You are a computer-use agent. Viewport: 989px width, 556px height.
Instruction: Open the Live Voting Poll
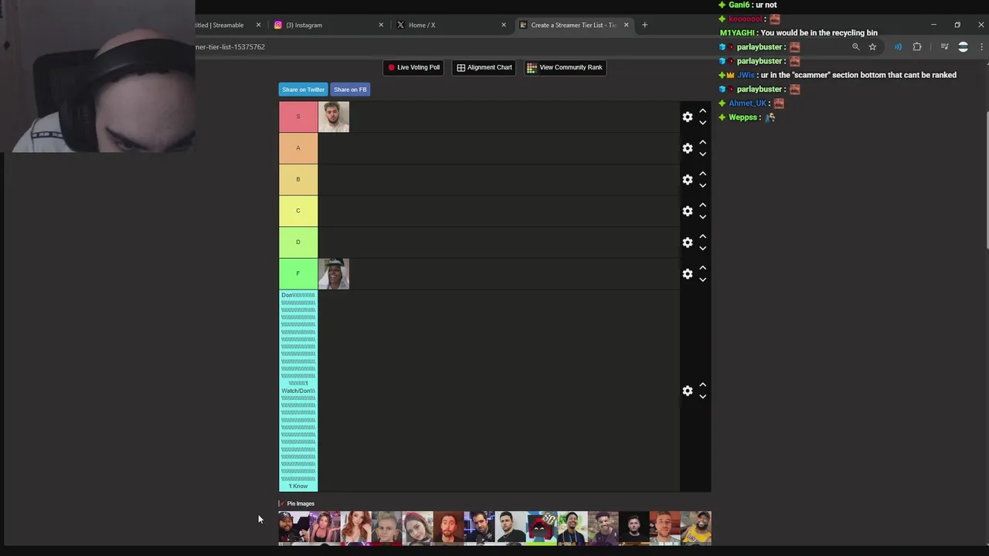(413, 67)
